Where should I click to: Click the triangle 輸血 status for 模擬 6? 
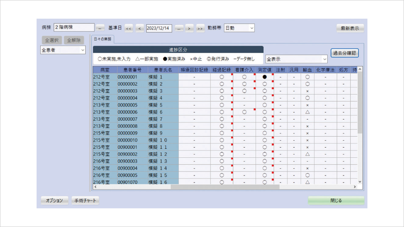(x=307, y=112)
